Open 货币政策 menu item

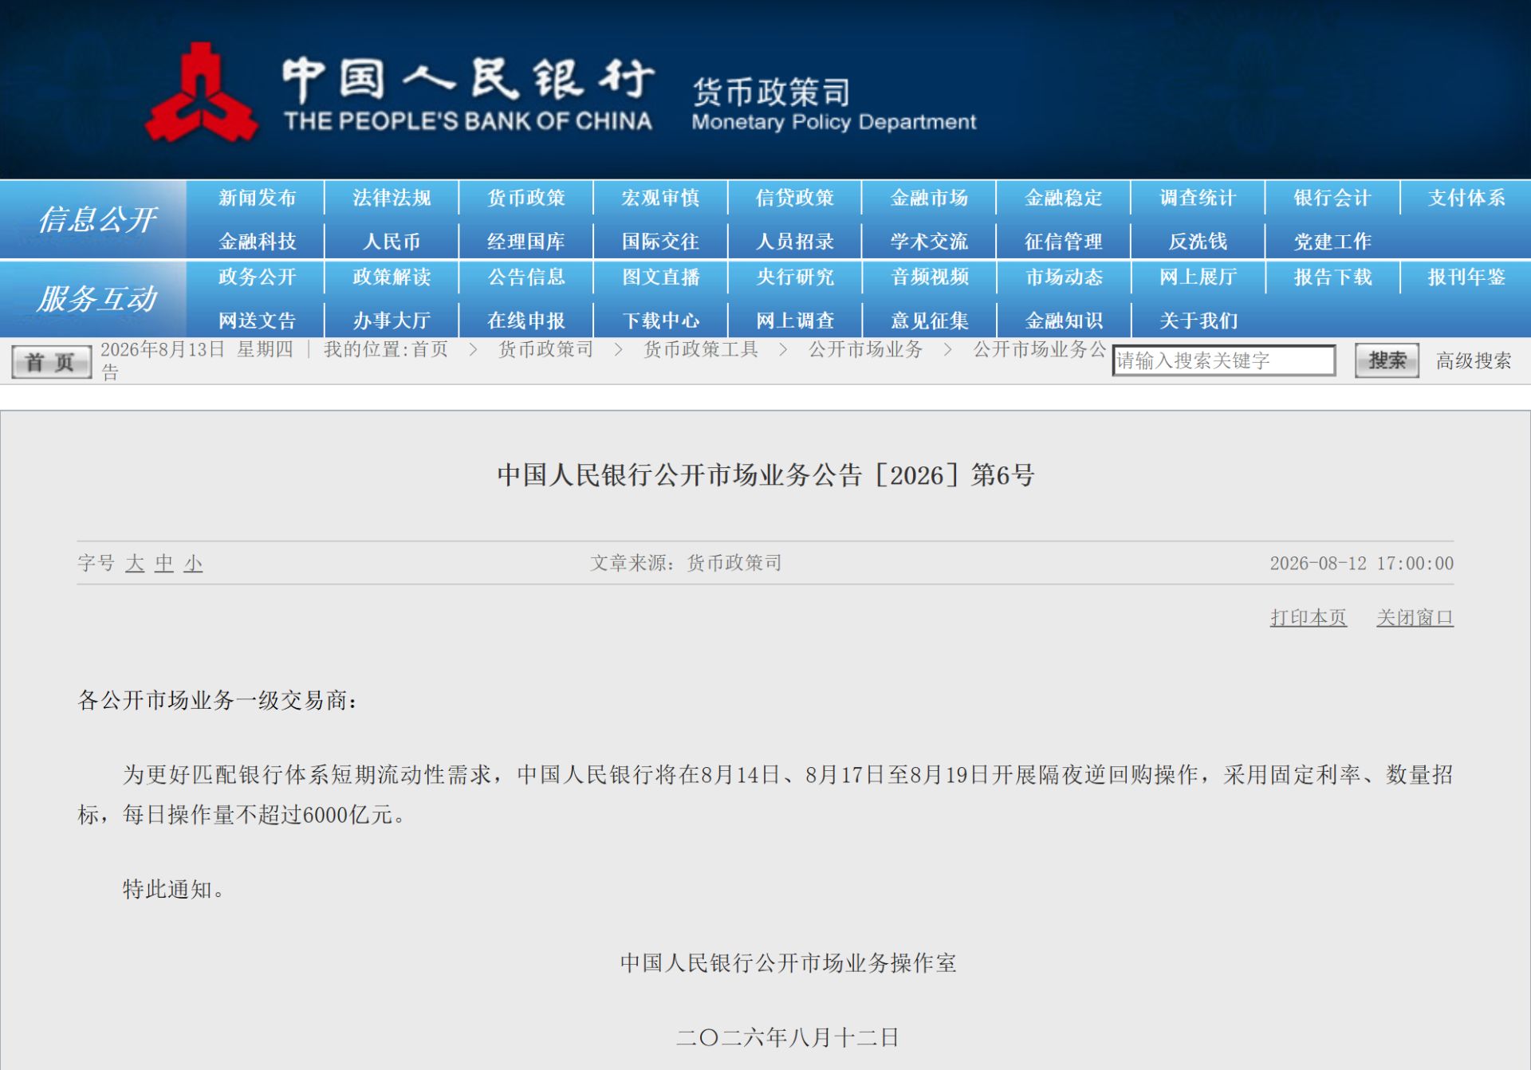[526, 198]
